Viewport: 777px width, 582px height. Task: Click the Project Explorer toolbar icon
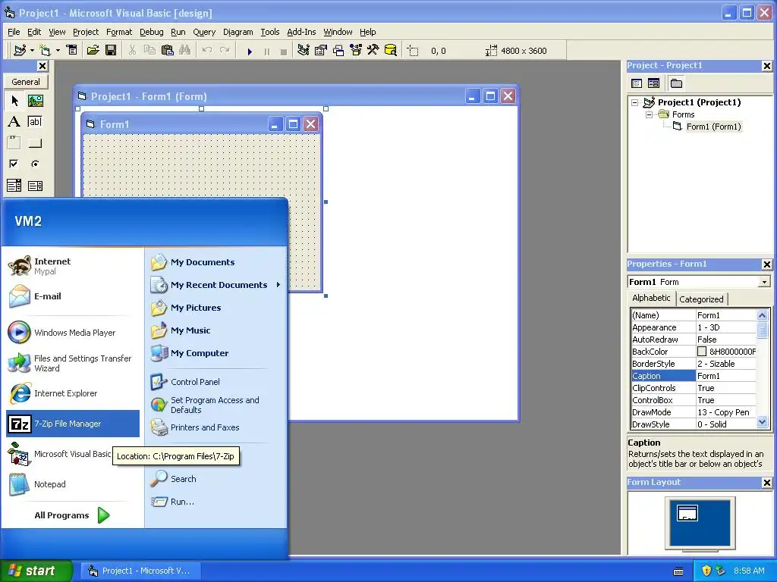click(x=304, y=50)
